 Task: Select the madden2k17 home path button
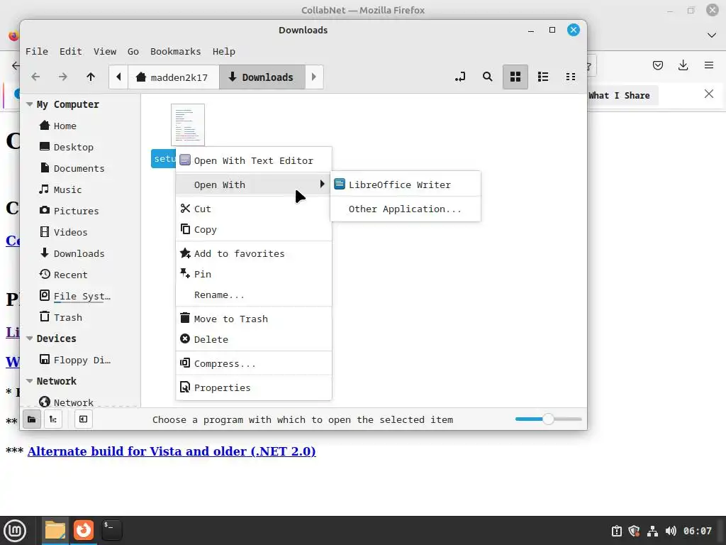pyautogui.click(x=172, y=77)
